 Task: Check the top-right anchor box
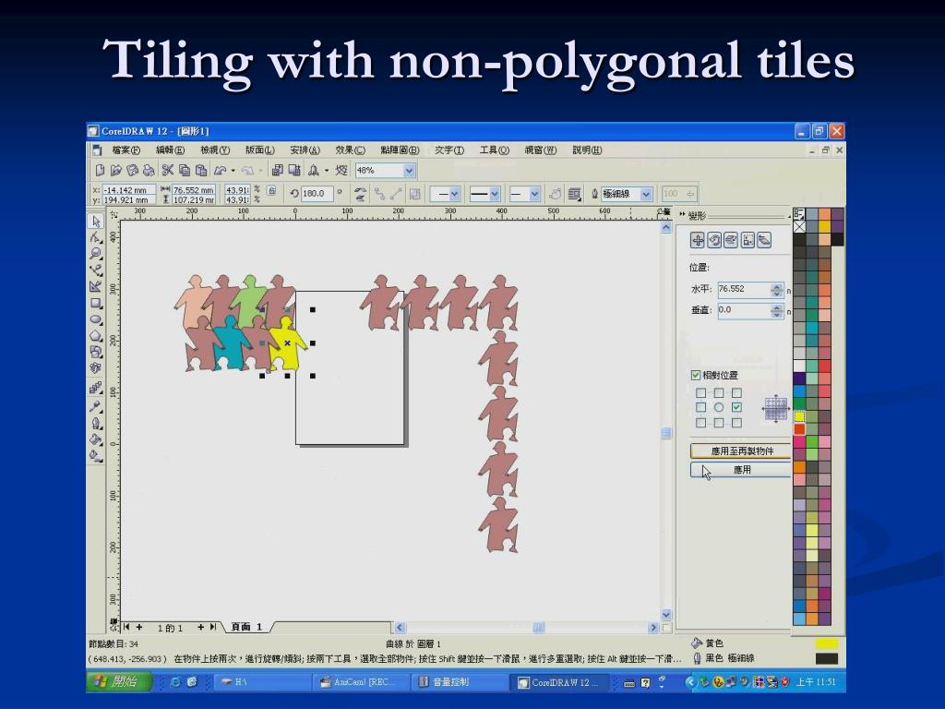(736, 392)
